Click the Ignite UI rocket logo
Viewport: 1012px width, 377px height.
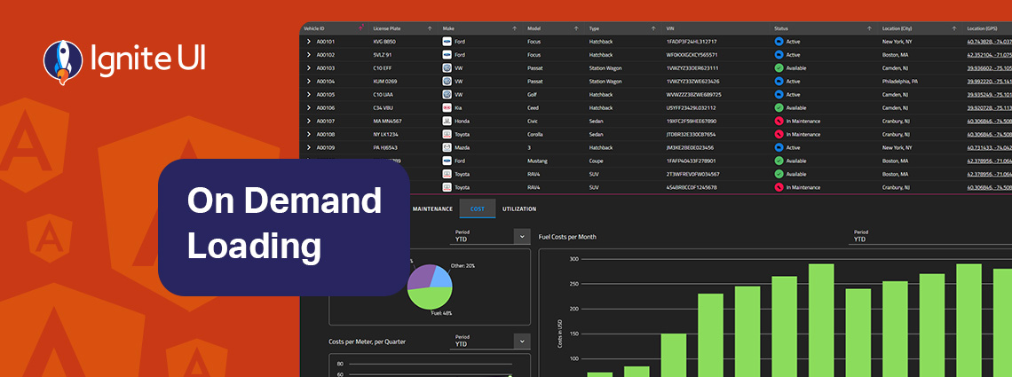click(x=63, y=60)
